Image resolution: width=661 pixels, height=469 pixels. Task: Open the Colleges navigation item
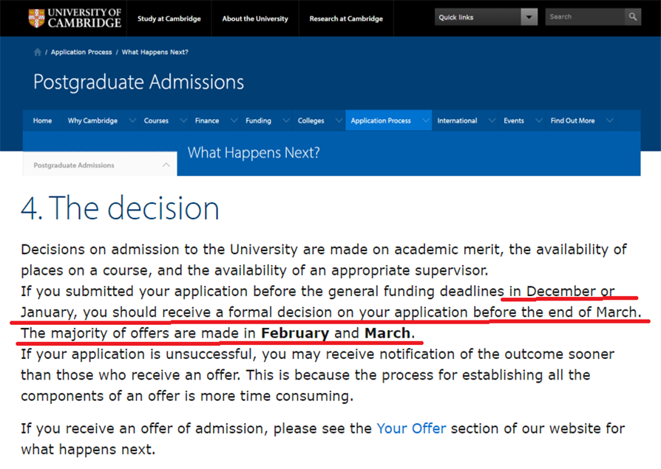[x=311, y=120]
